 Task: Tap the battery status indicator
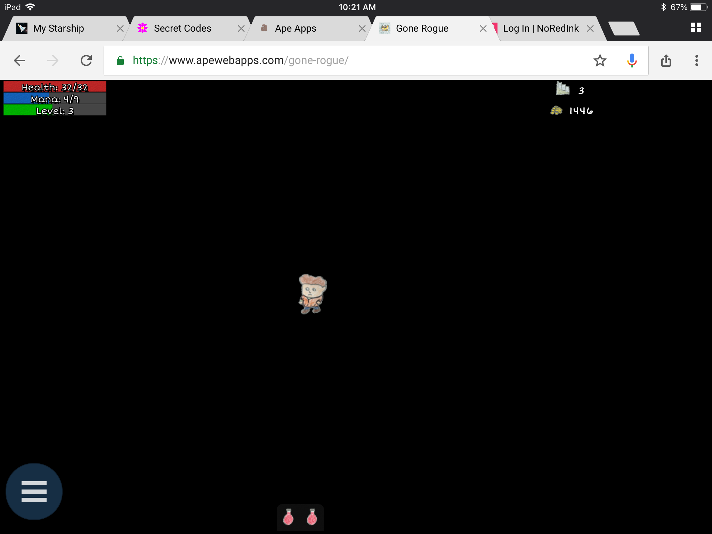699,7
